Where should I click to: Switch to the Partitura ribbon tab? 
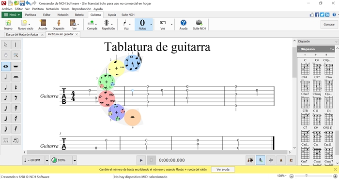[x=31, y=14]
